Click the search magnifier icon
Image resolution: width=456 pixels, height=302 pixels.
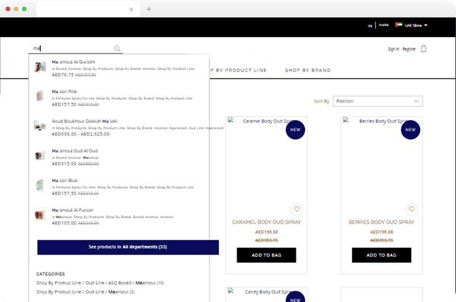click(117, 49)
